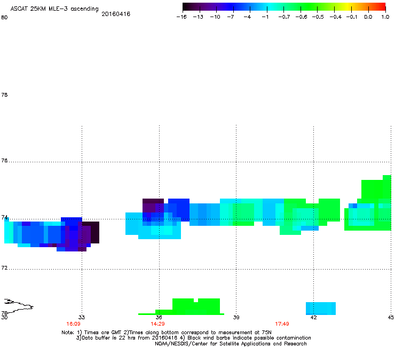Click the red swath time 16:09
395x347 pixels.
(x=73, y=324)
